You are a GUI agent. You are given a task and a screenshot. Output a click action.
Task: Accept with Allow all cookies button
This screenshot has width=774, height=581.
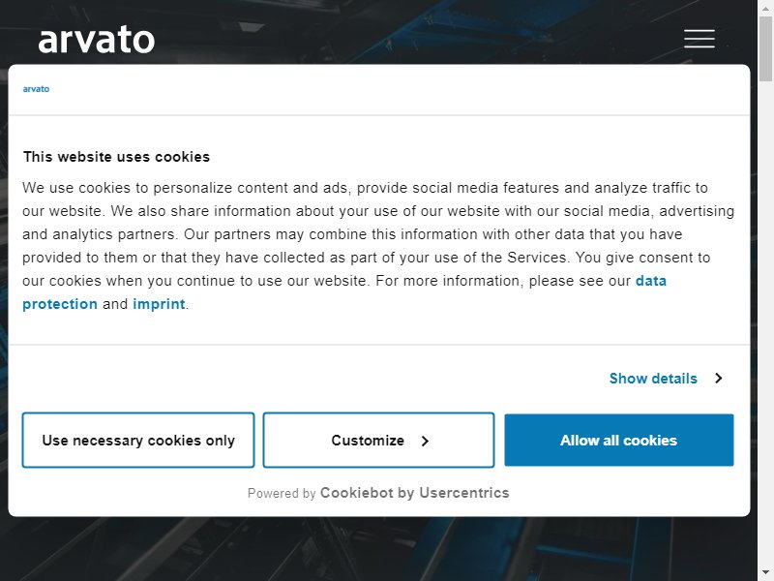point(619,440)
